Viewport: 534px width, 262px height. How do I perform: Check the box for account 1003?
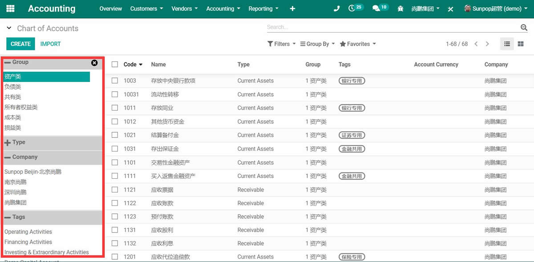[x=115, y=81]
